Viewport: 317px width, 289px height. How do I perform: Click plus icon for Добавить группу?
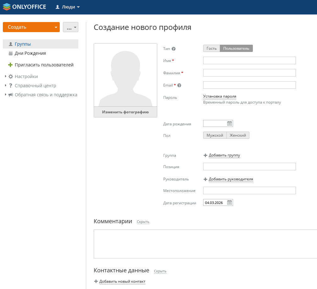205,155
